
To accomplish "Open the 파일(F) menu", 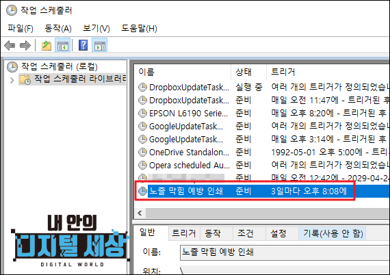I will click(x=21, y=28).
